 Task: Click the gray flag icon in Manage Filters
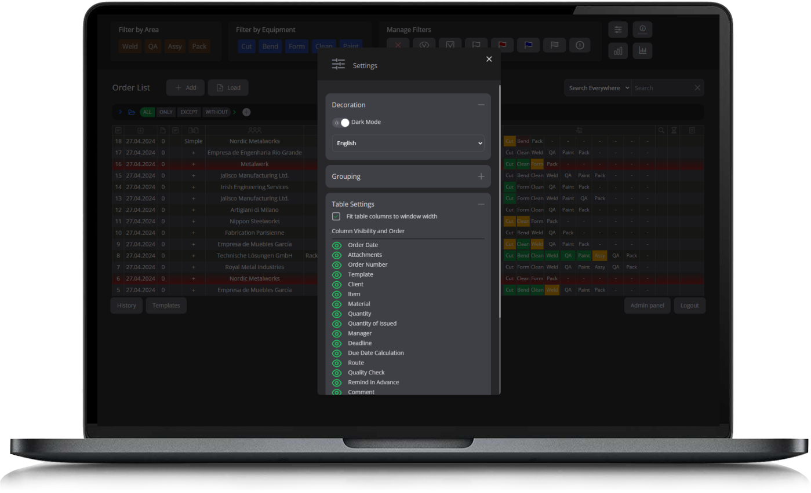pos(554,45)
